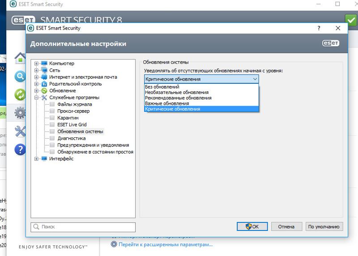This screenshot has width=358, height=256.
Task: Select Прокси-сервер tree item
Action: point(73,111)
